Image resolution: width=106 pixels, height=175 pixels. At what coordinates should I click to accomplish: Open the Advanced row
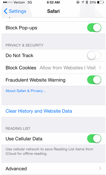pos(53,169)
